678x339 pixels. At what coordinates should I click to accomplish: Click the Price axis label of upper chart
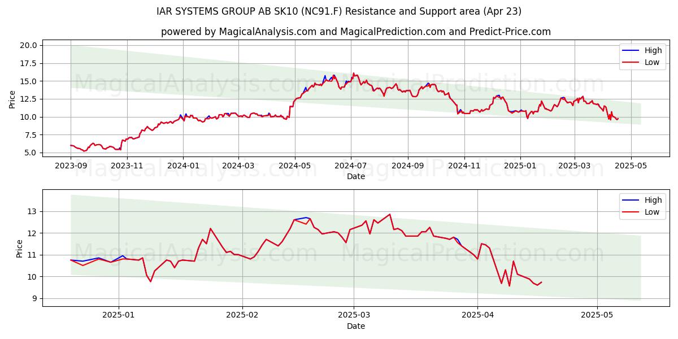12,99
